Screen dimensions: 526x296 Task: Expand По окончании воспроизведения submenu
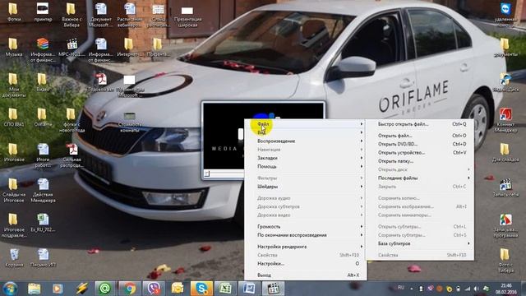306,235
